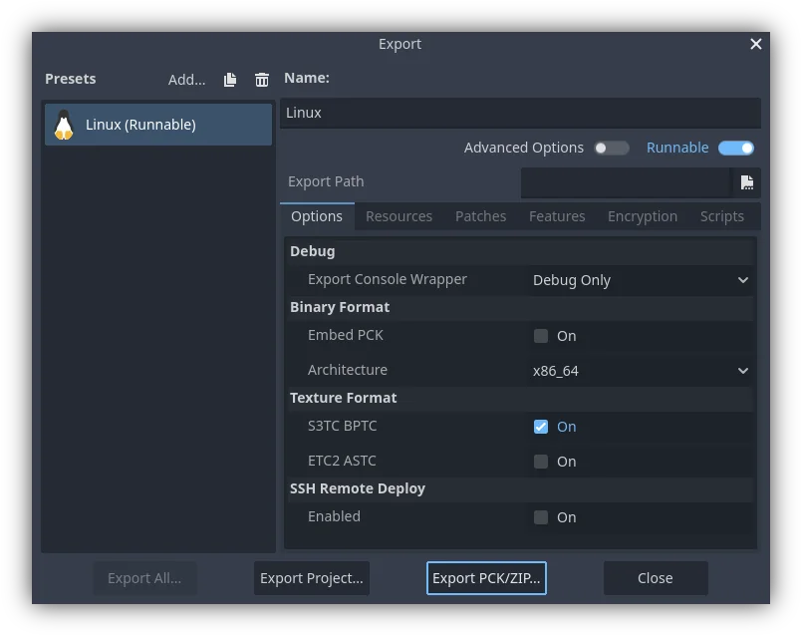Click the export path file browse icon

pyautogui.click(x=746, y=182)
